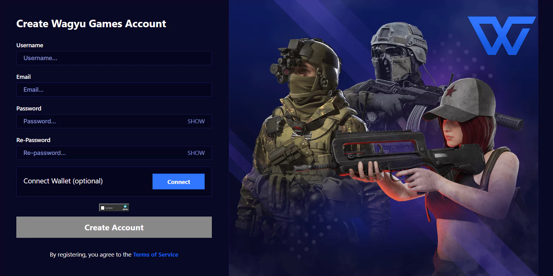This screenshot has width=553, height=276.
Task: Click the blue Connect wallet button
Action: pos(179,181)
